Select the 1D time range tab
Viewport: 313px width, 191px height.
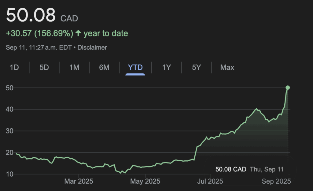[14, 67]
